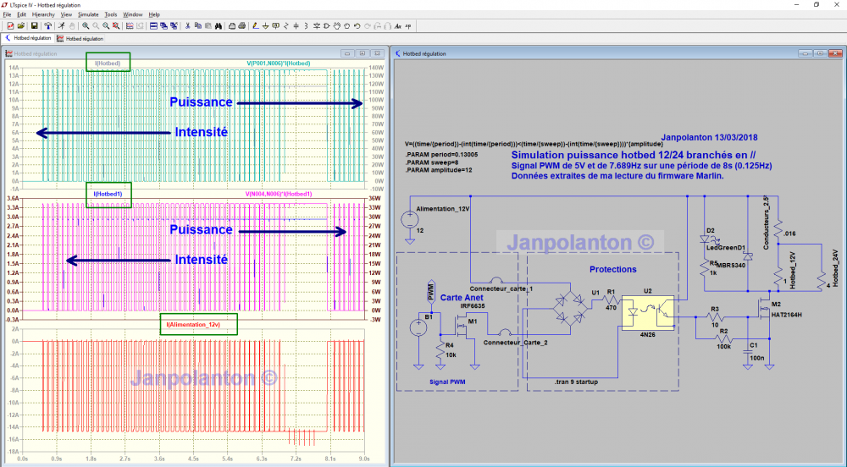Click the I(Alimentation_12v) trace label
The image size is (847, 467).
[x=193, y=325]
